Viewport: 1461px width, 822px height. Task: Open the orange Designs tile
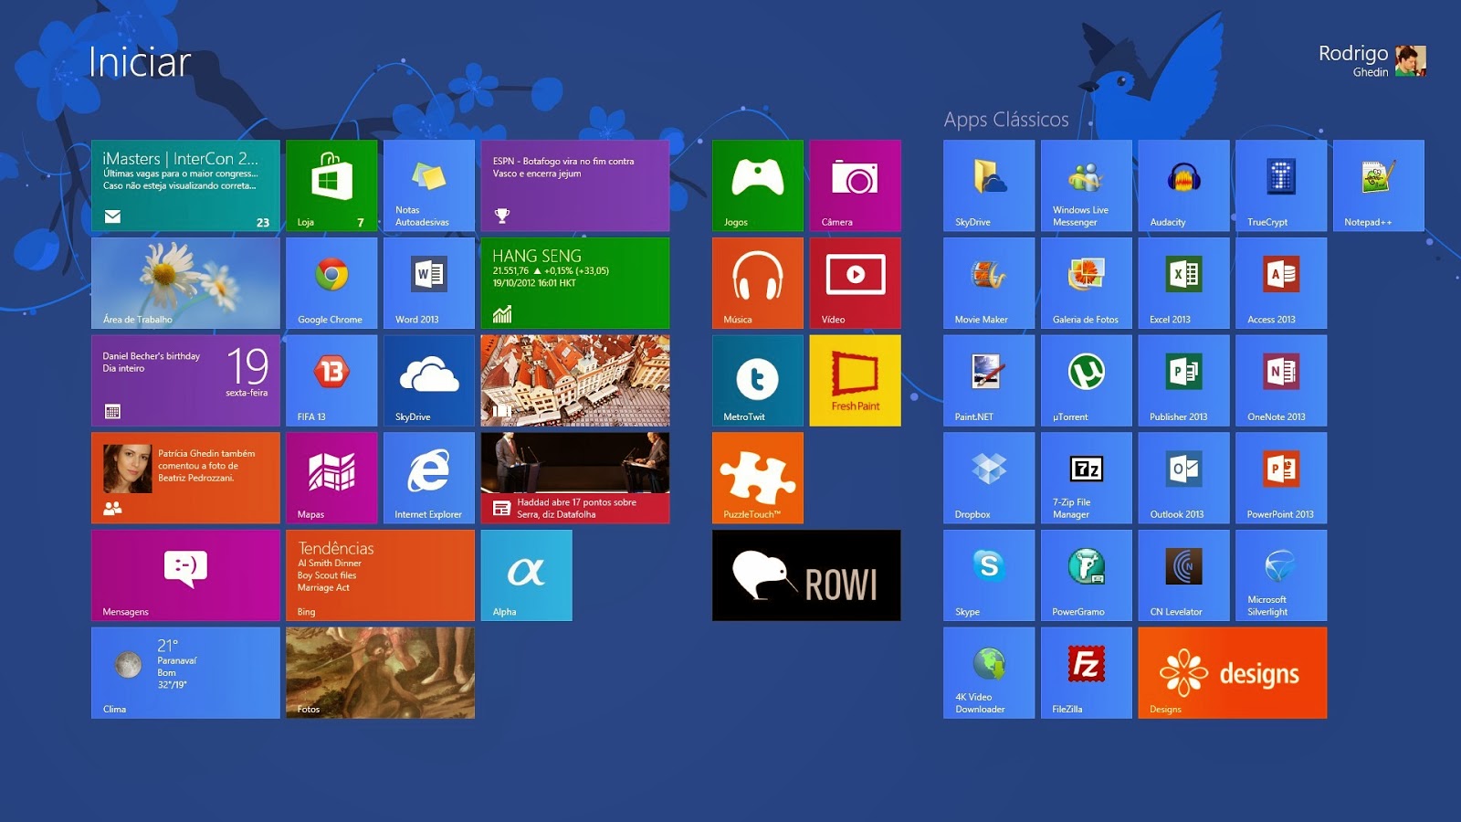tap(1233, 673)
